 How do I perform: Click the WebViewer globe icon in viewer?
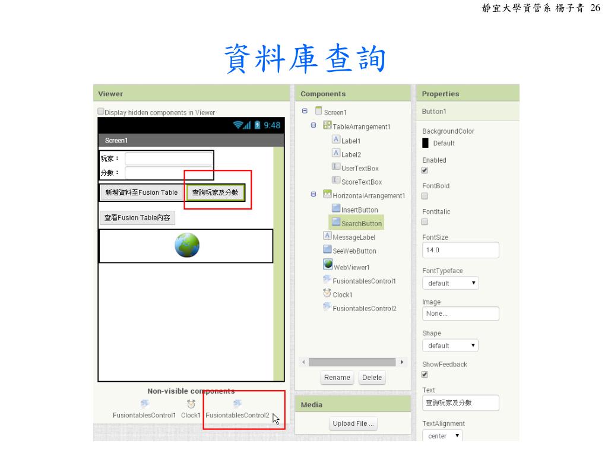click(x=187, y=245)
